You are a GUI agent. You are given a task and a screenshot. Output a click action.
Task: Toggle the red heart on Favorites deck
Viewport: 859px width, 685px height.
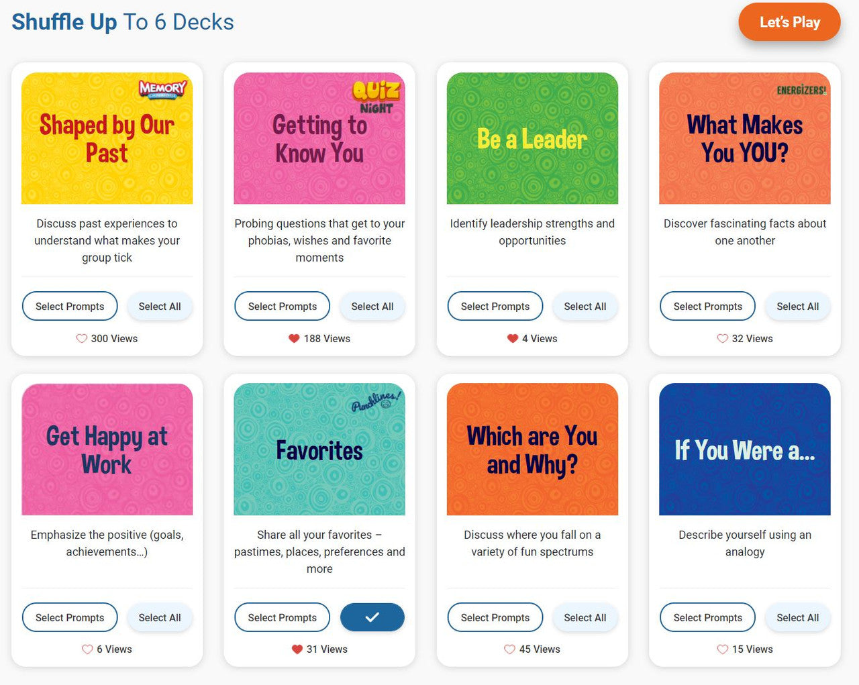tap(297, 649)
